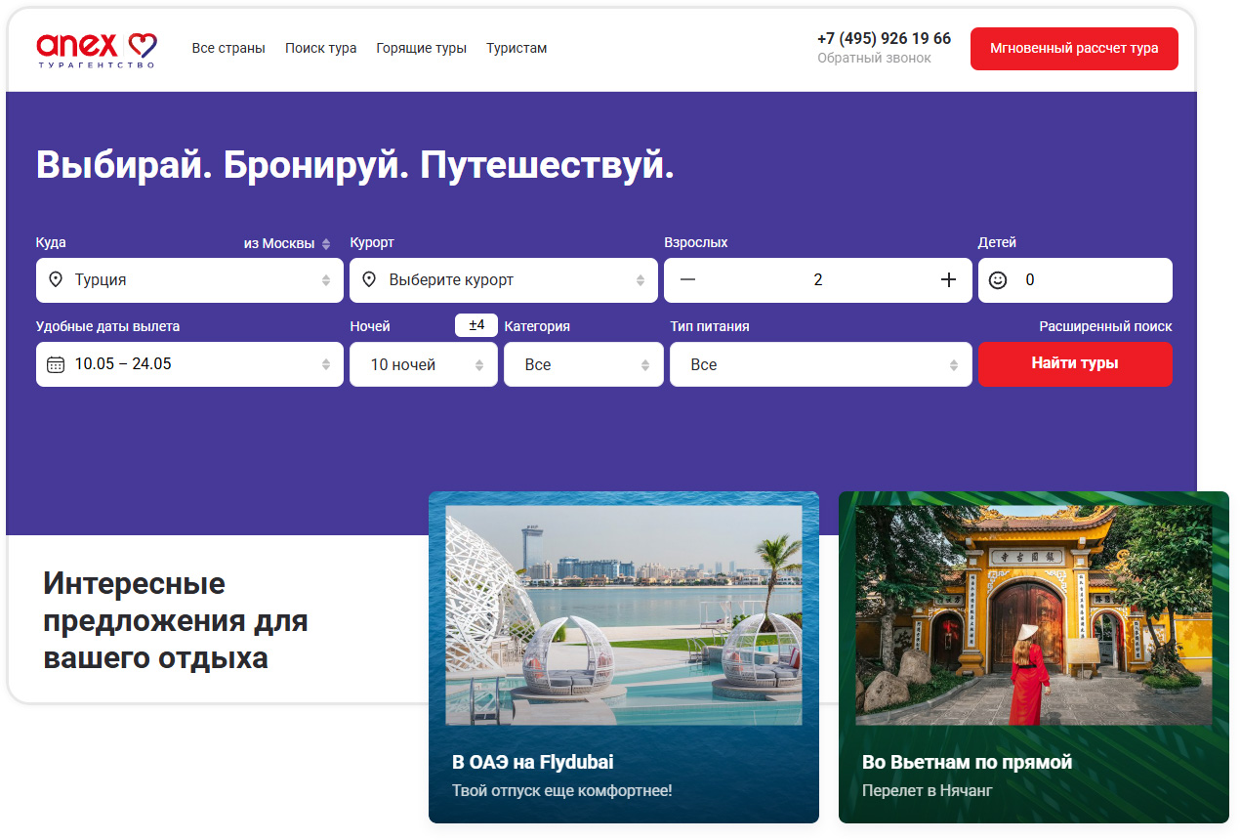
Task: Open the Куда country dropdown showing Турция
Action: (x=189, y=280)
